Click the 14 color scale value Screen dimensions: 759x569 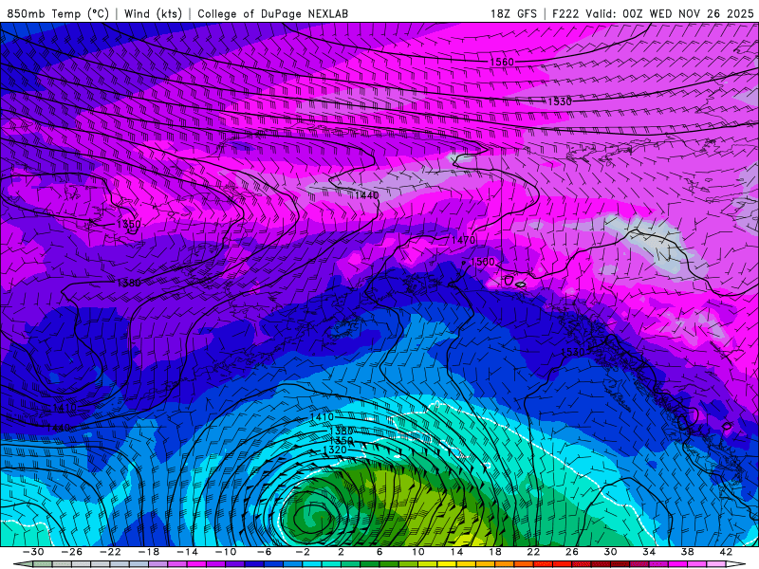click(x=456, y=552)
